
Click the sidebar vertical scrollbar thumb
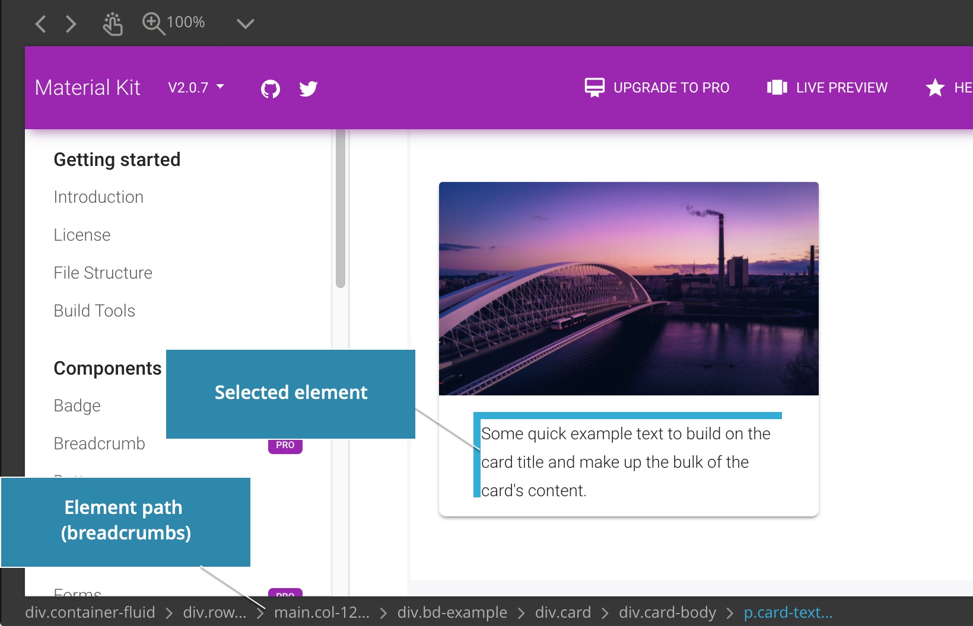(x=341, y=209)
